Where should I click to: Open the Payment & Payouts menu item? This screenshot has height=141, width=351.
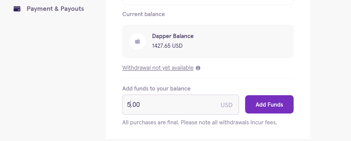pos(55,9)
